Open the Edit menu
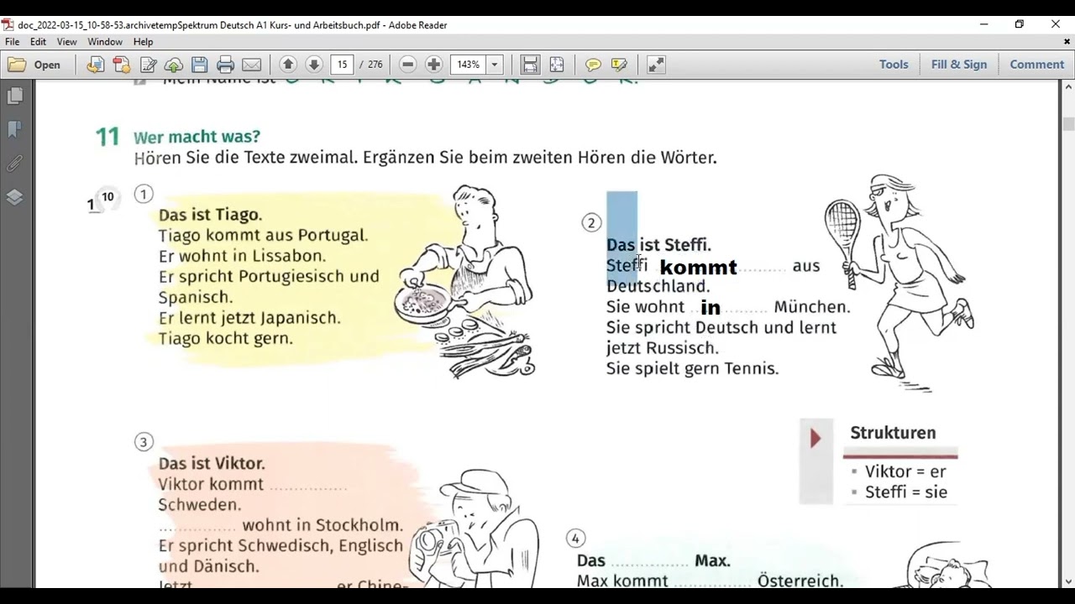 coord(38,42)
